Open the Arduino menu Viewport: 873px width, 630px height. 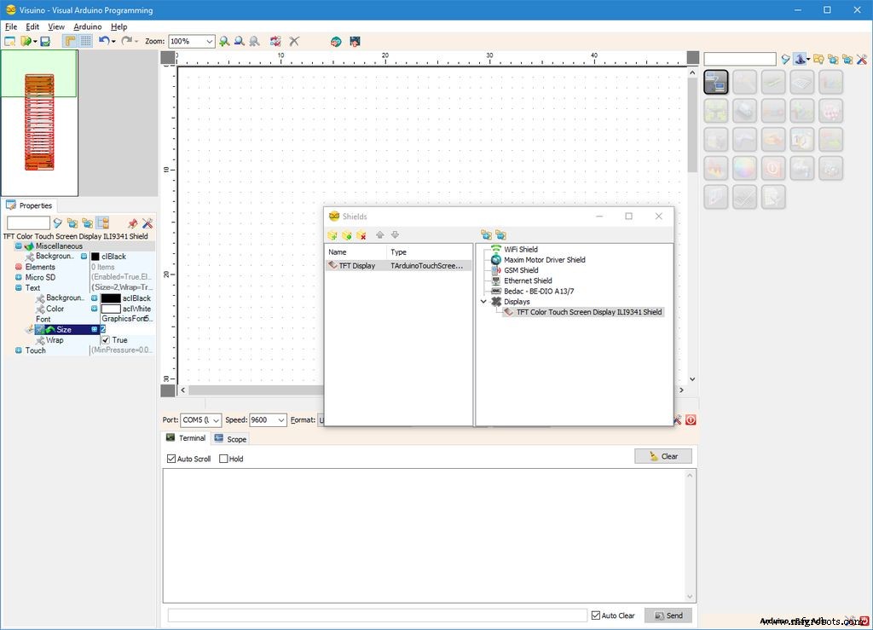coord(87,26)
